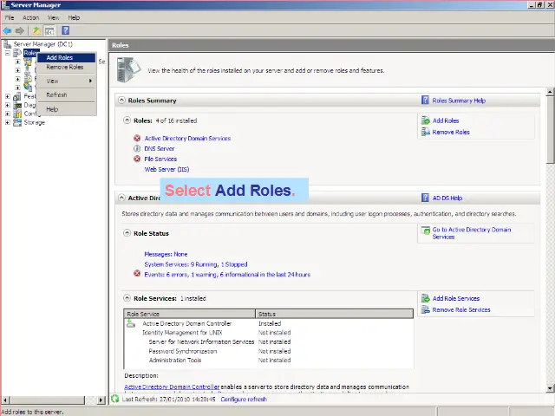Select the Password Synchronization row
Image resolution: width=555 pixels, height=416 pixels.
click(269, 351)
